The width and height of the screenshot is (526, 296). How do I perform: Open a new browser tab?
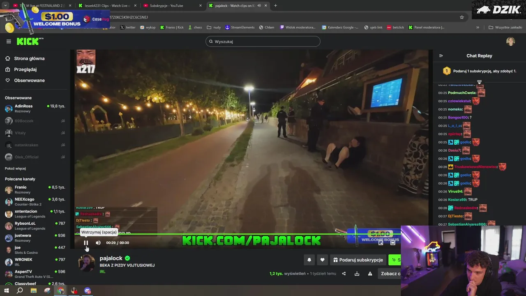tap(275, 6)
